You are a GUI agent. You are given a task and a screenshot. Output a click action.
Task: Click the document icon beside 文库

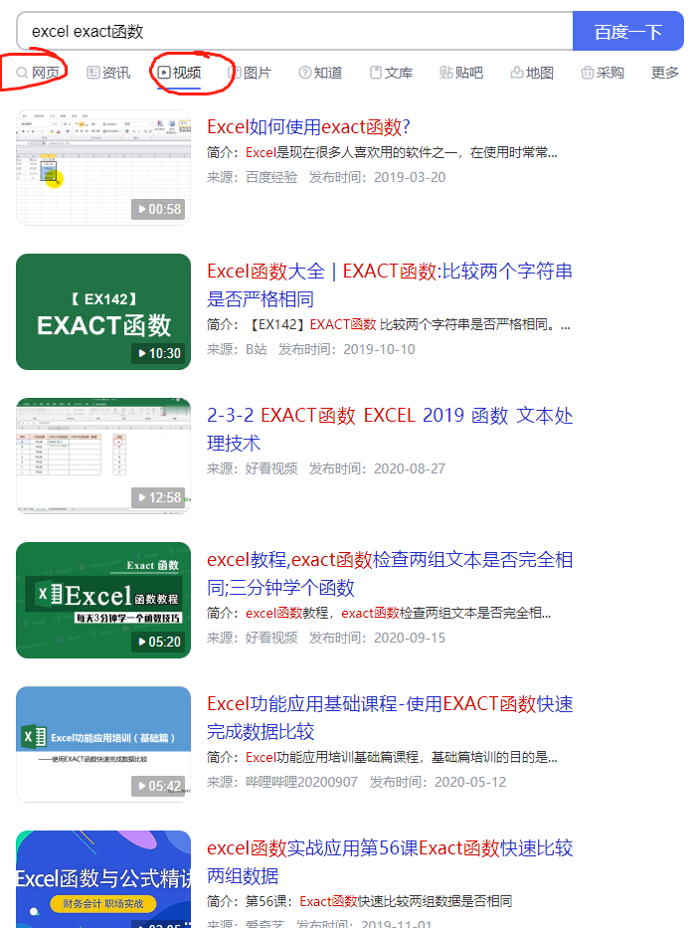[376, 73]
